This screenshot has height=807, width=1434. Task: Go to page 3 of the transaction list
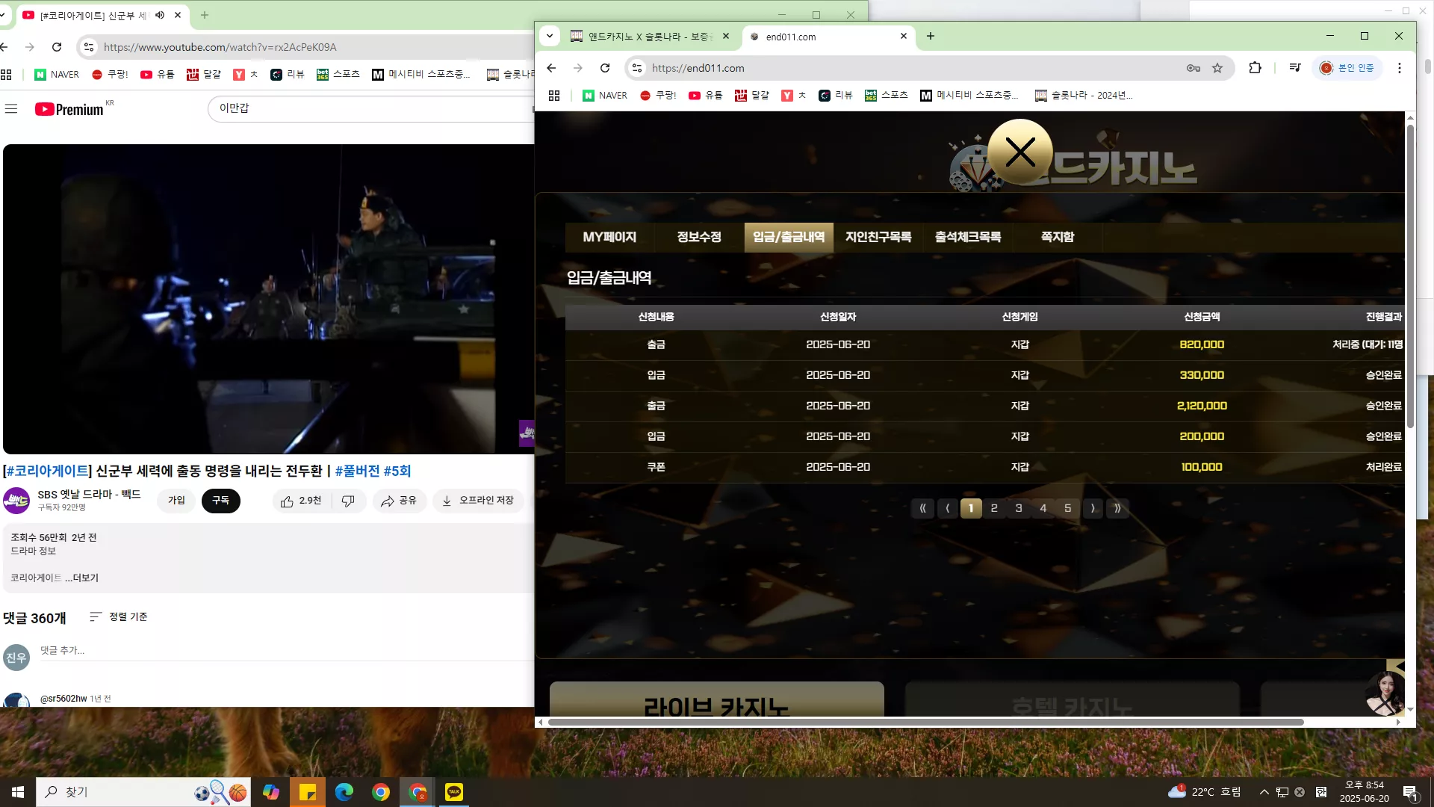point(1019,508)
